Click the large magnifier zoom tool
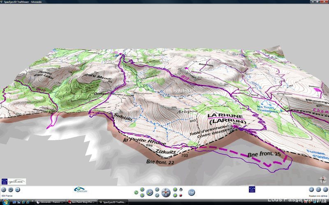The image size is (329, 205). pyautogui.click(x=150, y=192)
